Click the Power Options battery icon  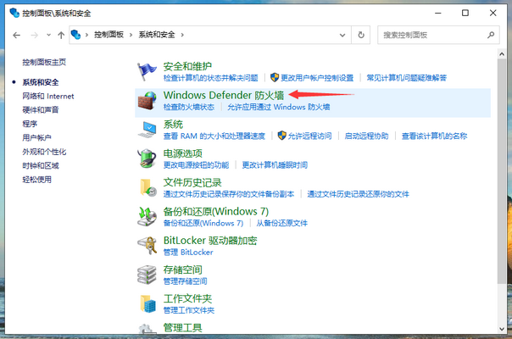pos(148,158)
